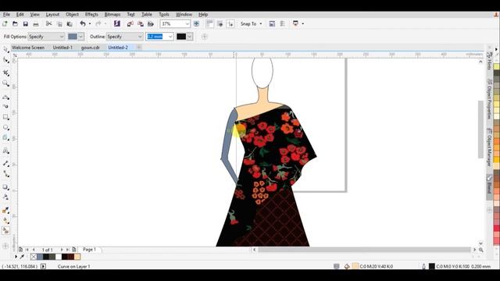Click the Copy icon
Image resolution: width=500 pixels, height=281 pixels.
[x=59, y=24]
